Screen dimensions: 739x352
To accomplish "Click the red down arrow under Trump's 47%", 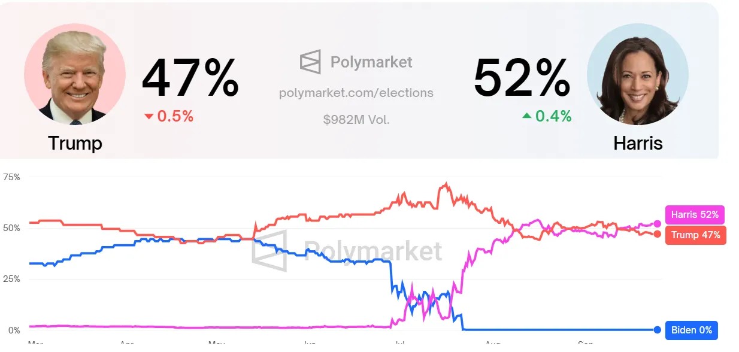I will click(x=149, y=117).
